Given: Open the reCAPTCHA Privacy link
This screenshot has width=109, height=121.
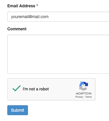Looking at the screenshot, I should 79,97.
